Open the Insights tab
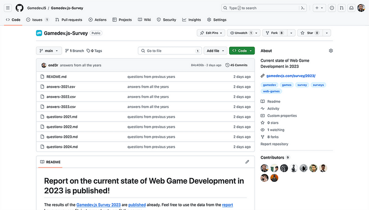Screen dimensions: 369x210 191,20
